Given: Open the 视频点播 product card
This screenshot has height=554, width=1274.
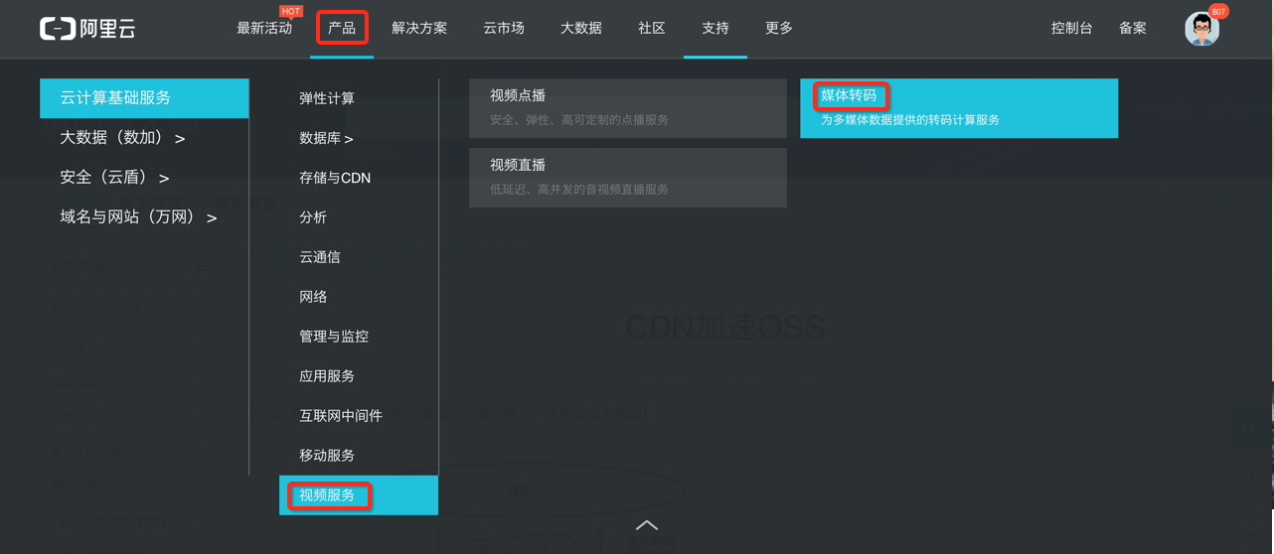Looking at the screenshot, I should click(628, 108).
